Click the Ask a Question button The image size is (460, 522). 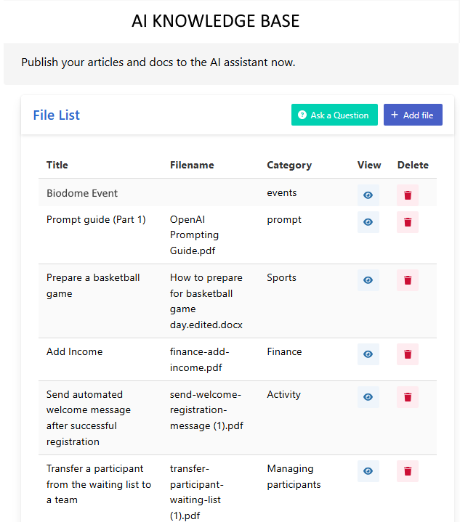click(x=334, y=115)
